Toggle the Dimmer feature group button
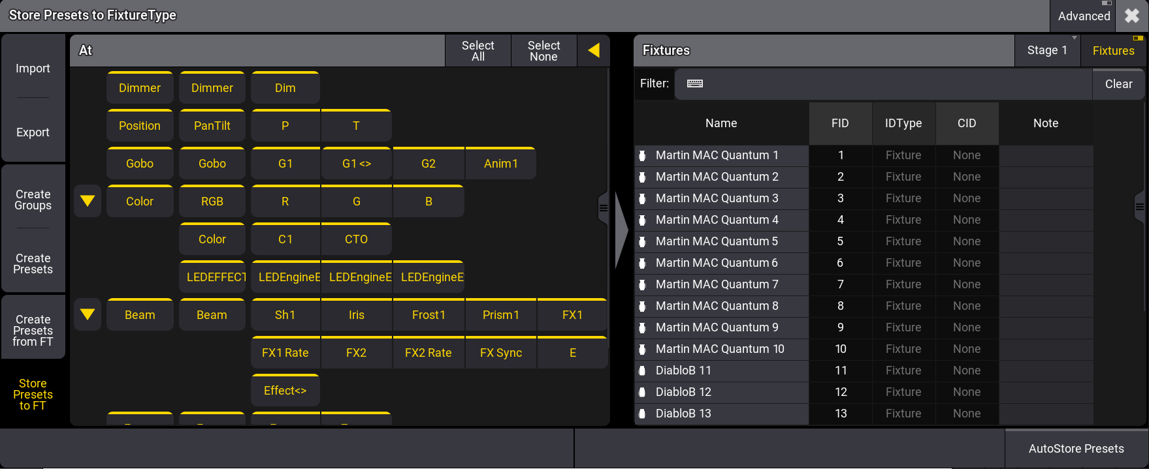The width and height of the screenshot is (1149, 469). click(x=139, y=88)
